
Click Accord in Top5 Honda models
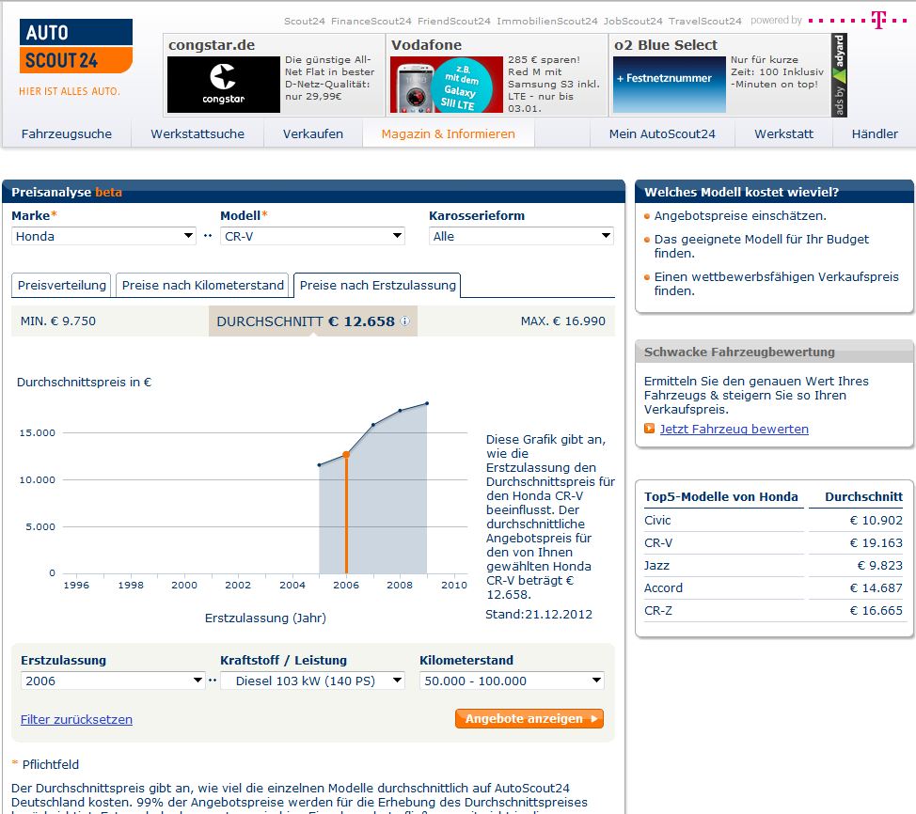663,588
